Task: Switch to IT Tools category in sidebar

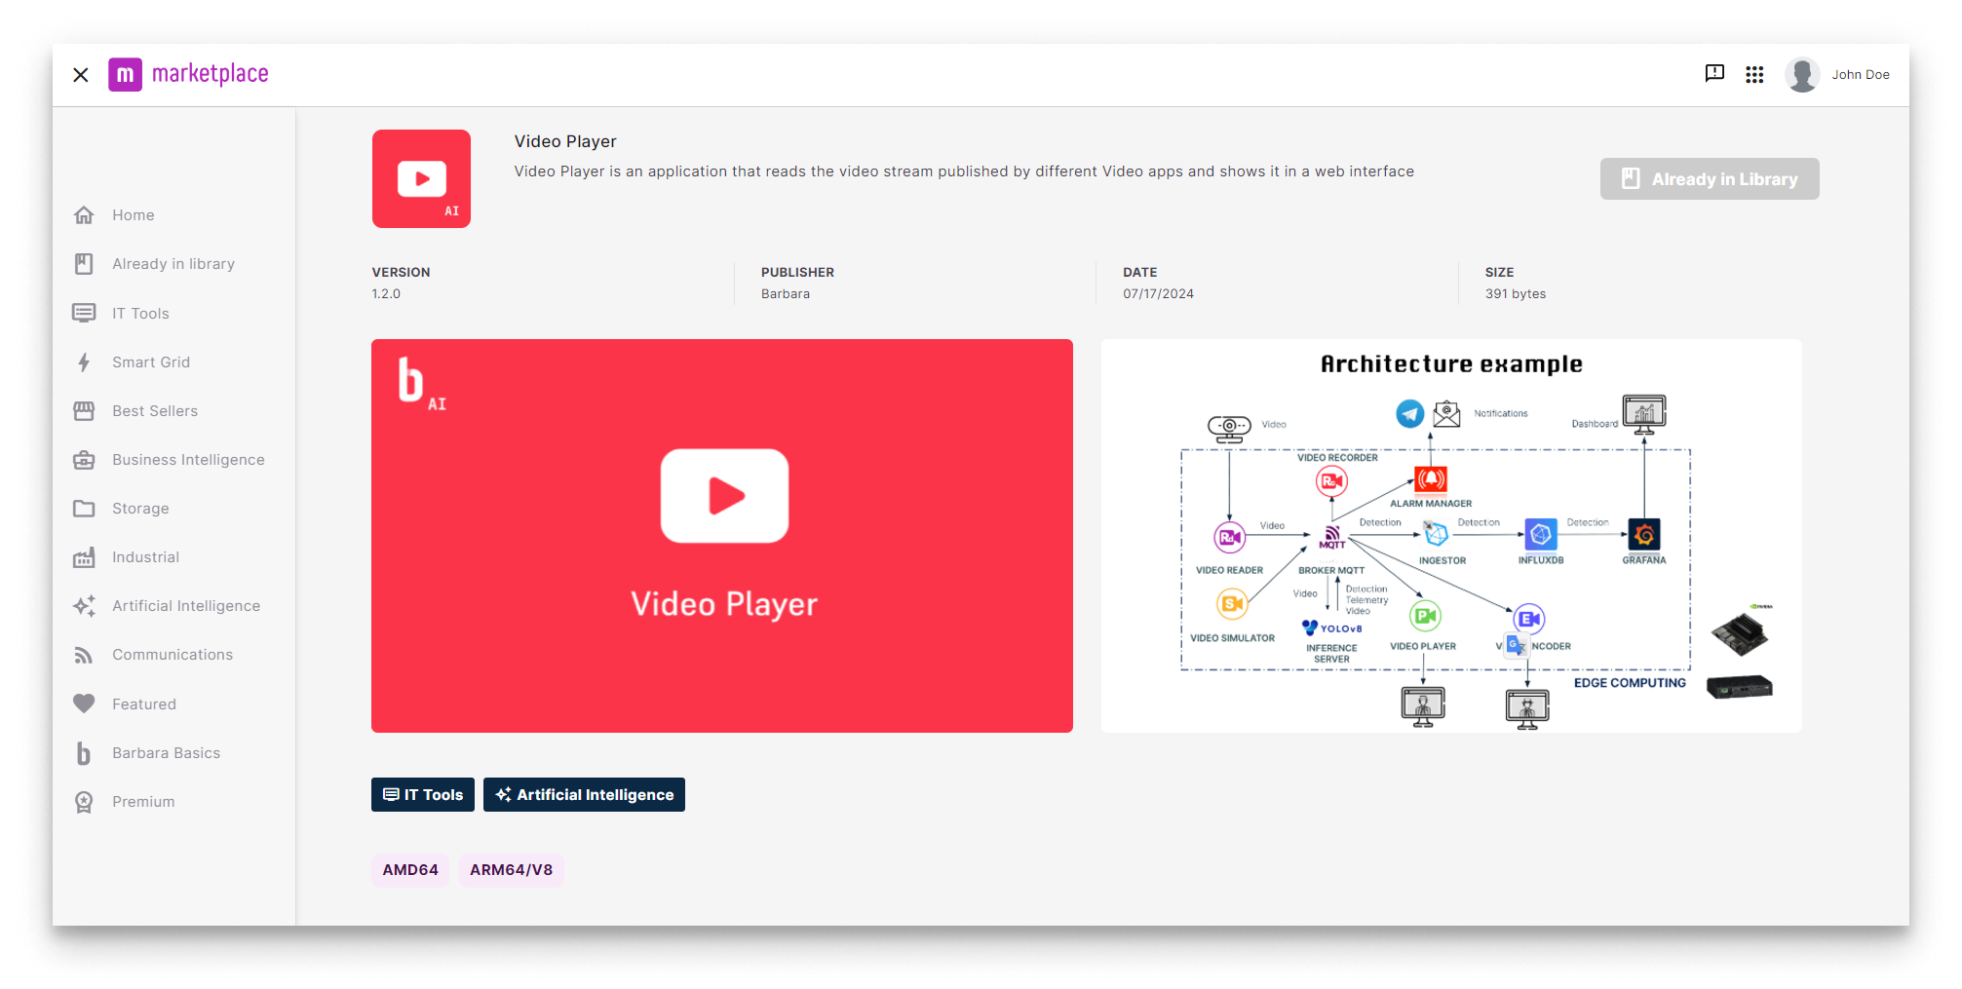Action: (x=139, y=313)
